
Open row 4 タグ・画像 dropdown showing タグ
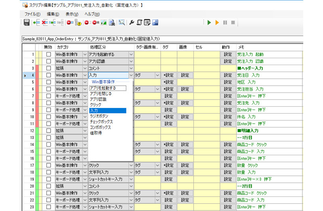(157, 75)
